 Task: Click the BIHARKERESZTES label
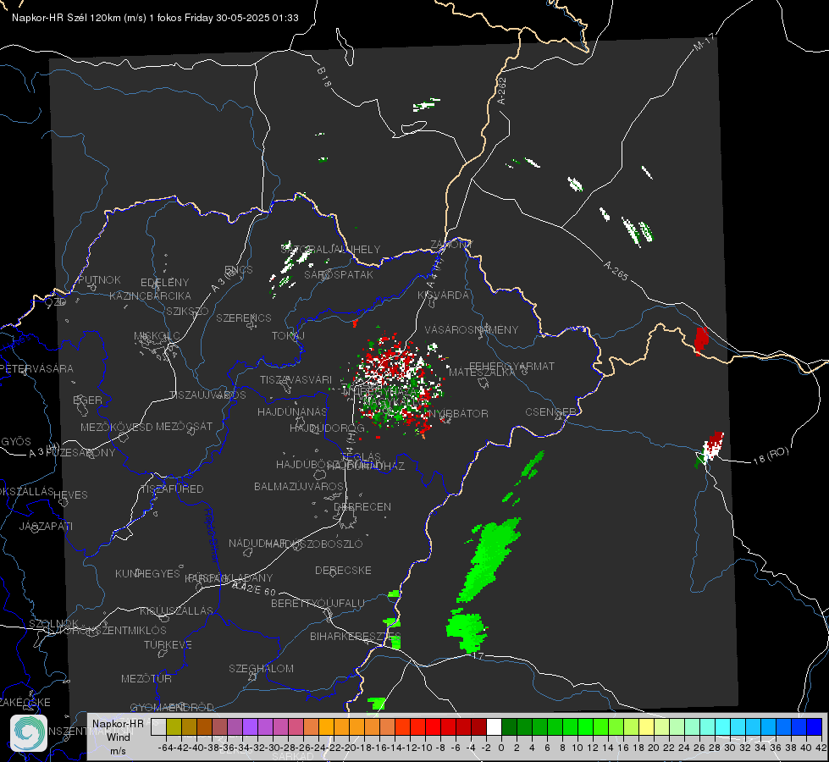point(356,636)
